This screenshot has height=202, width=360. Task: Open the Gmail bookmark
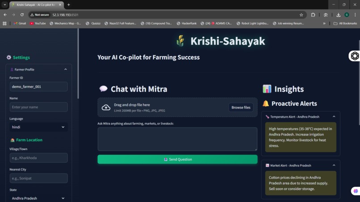[x=20, y=23]
